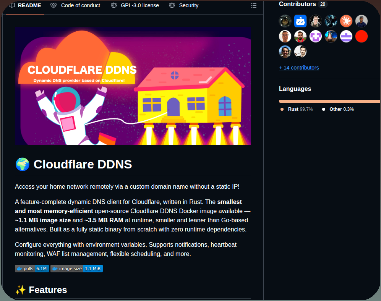
Task: Click the Security scale icon
Action: (x=172, y=5)
